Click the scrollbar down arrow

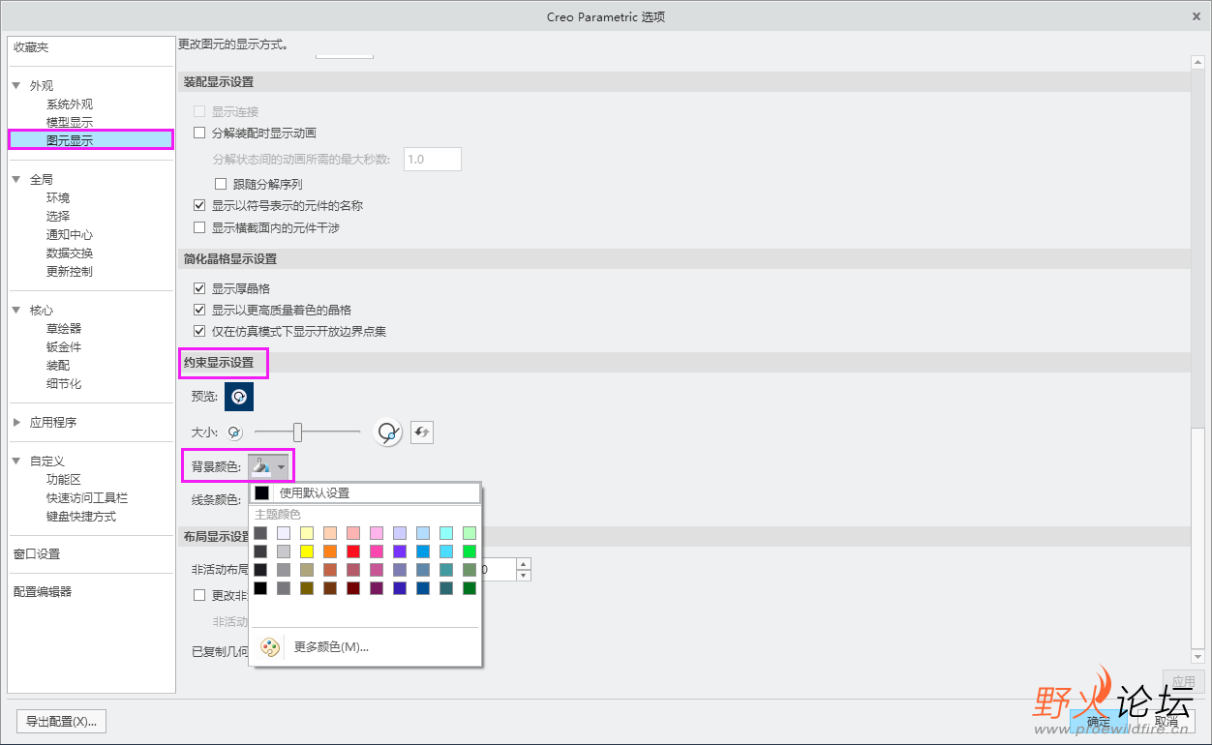coord(1197,656)
